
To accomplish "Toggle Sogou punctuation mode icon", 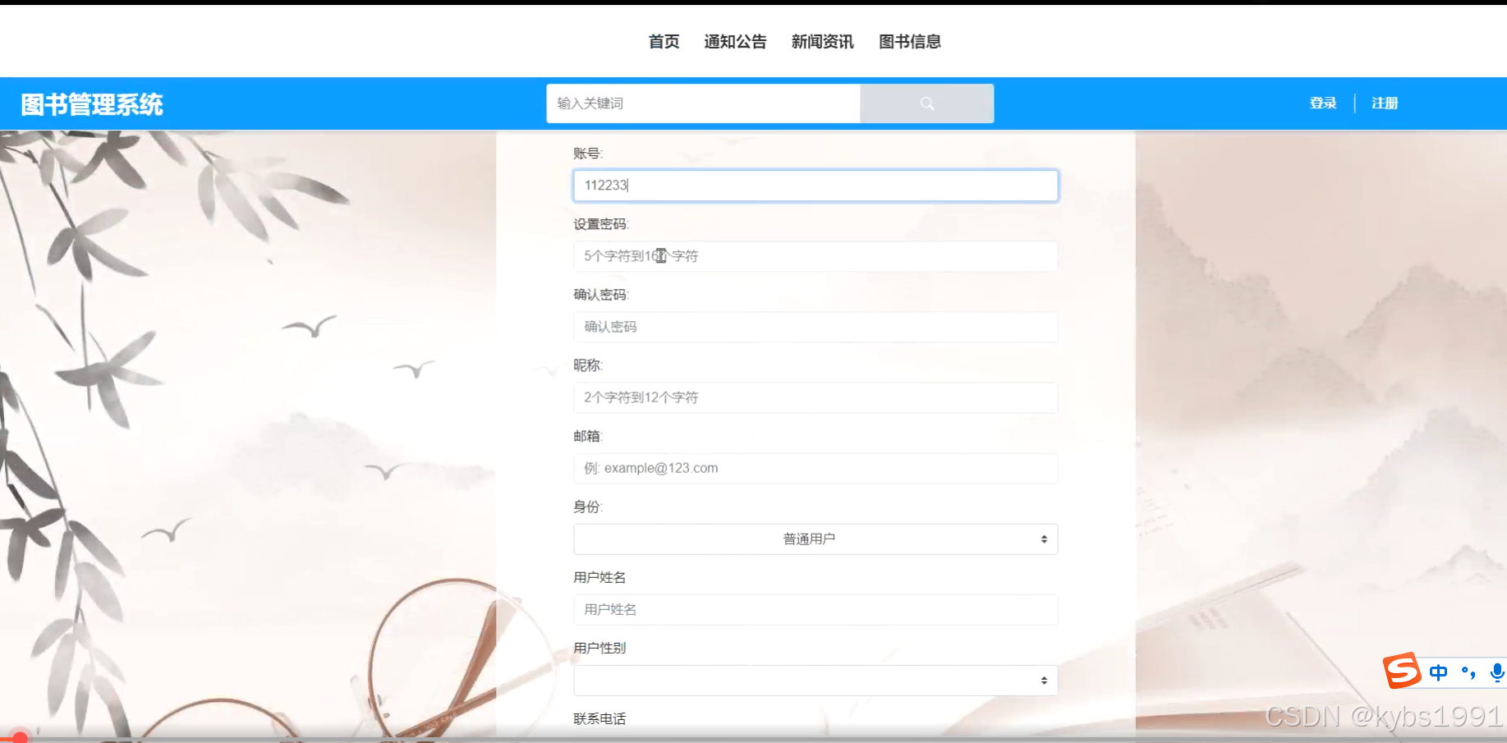I will point(1468,673).
